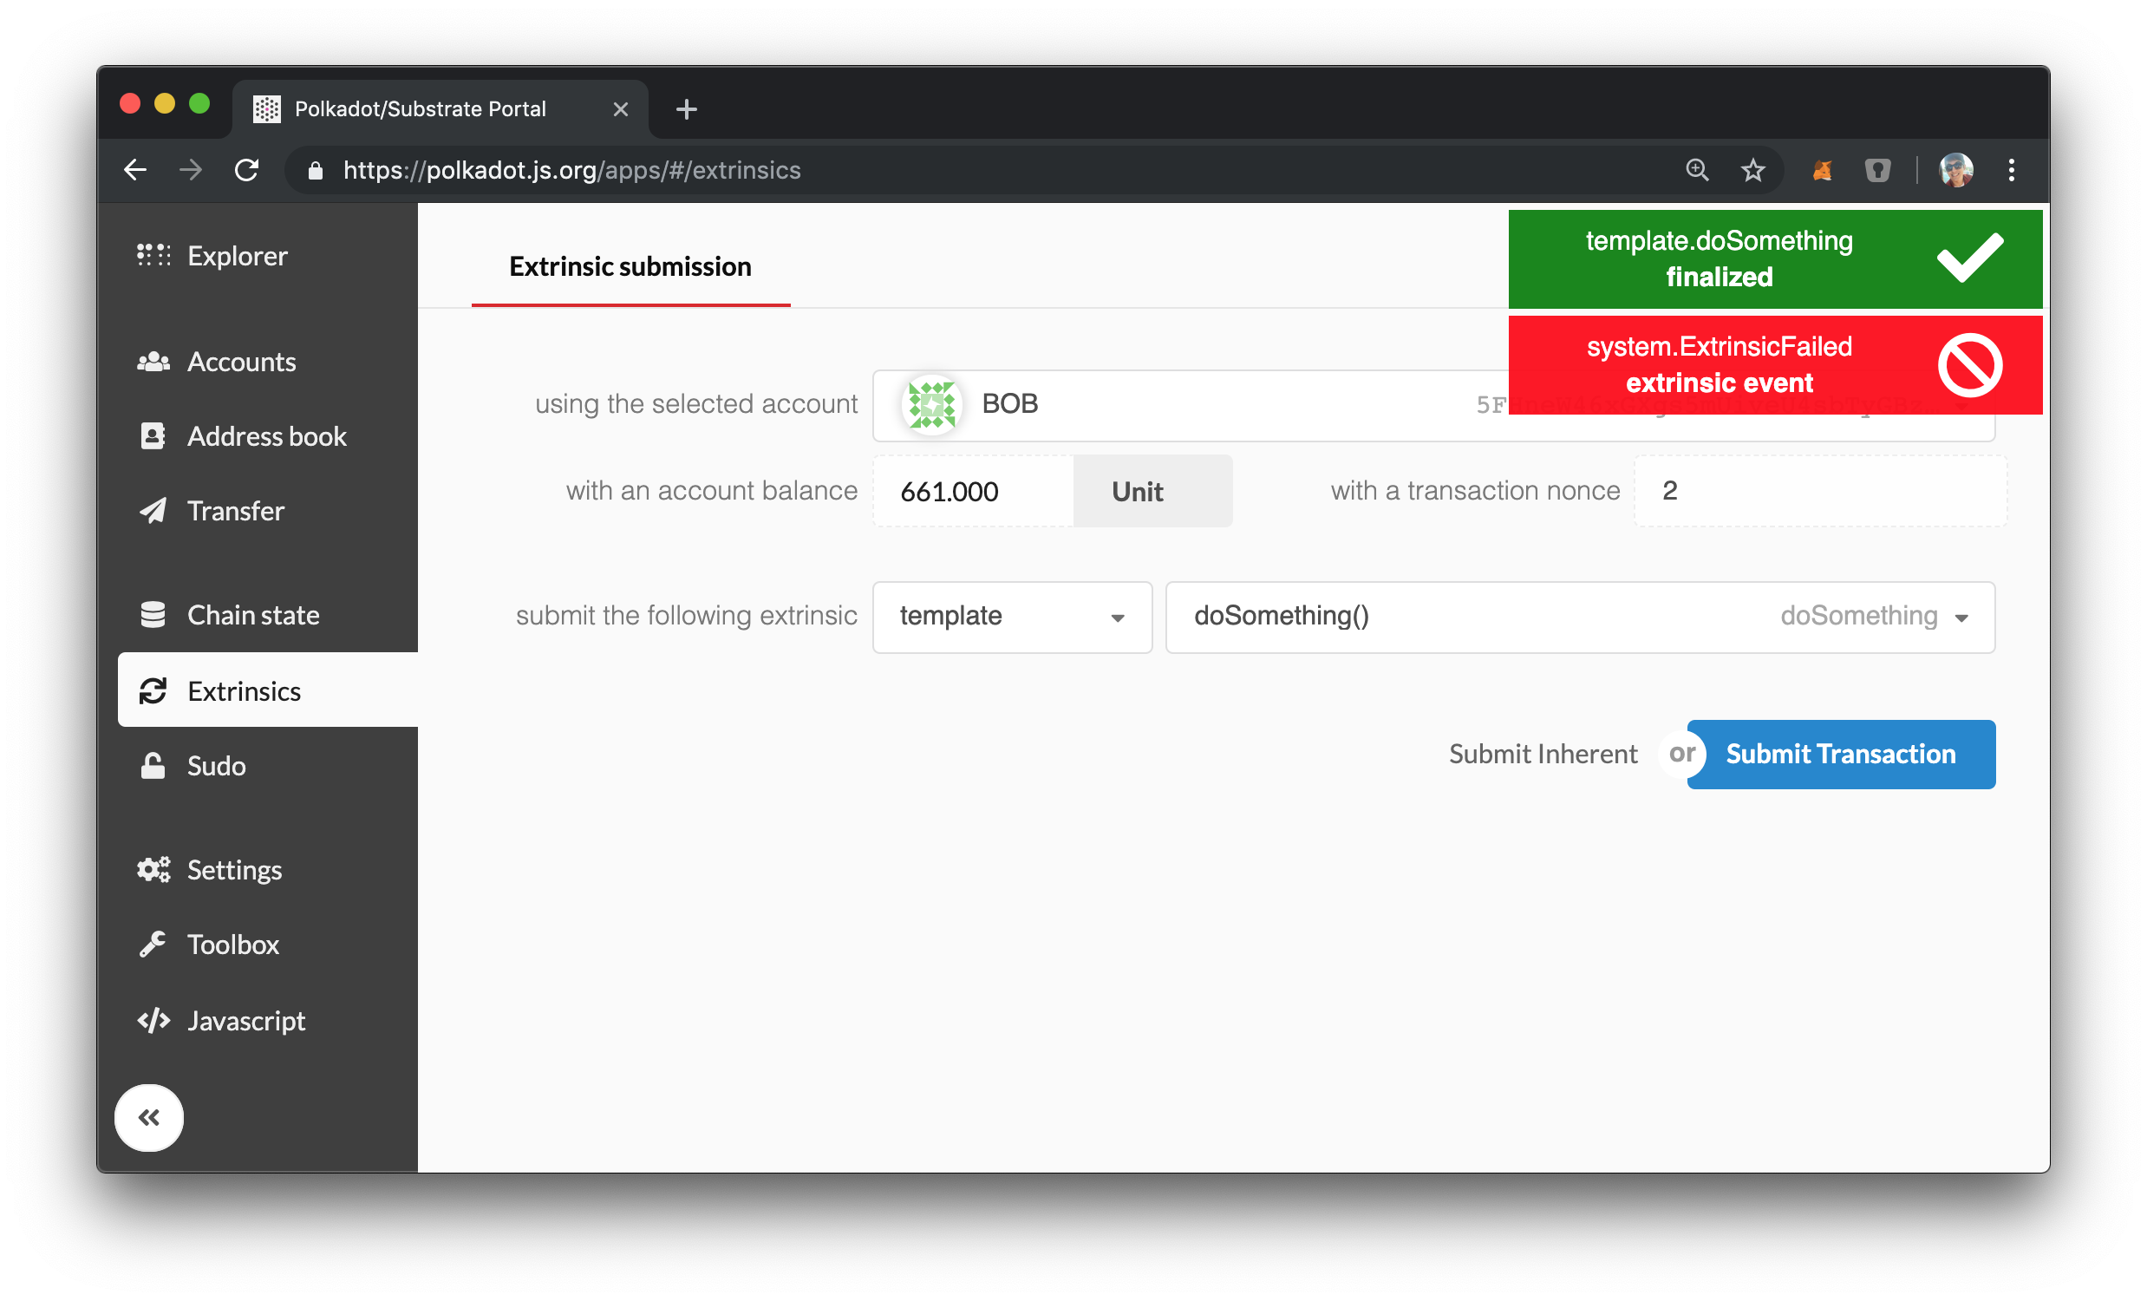
Task: Click the Unit balance label
Action: [1138, 491]
